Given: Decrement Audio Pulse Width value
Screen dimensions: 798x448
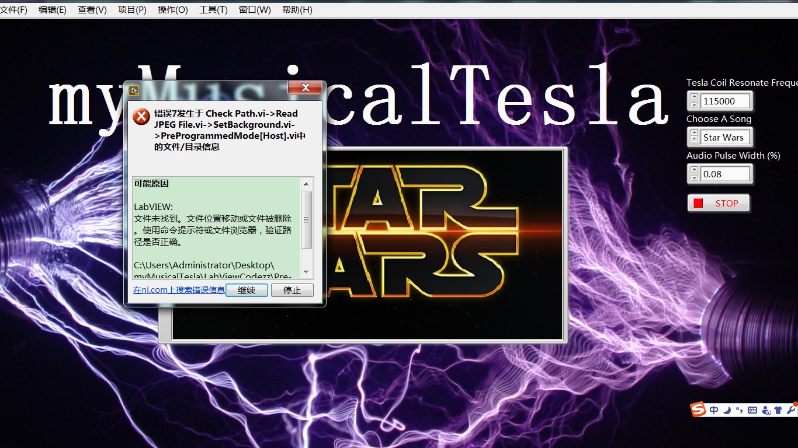Looking at the screenshot, I should pyautogui.click(x=694, y=178).
